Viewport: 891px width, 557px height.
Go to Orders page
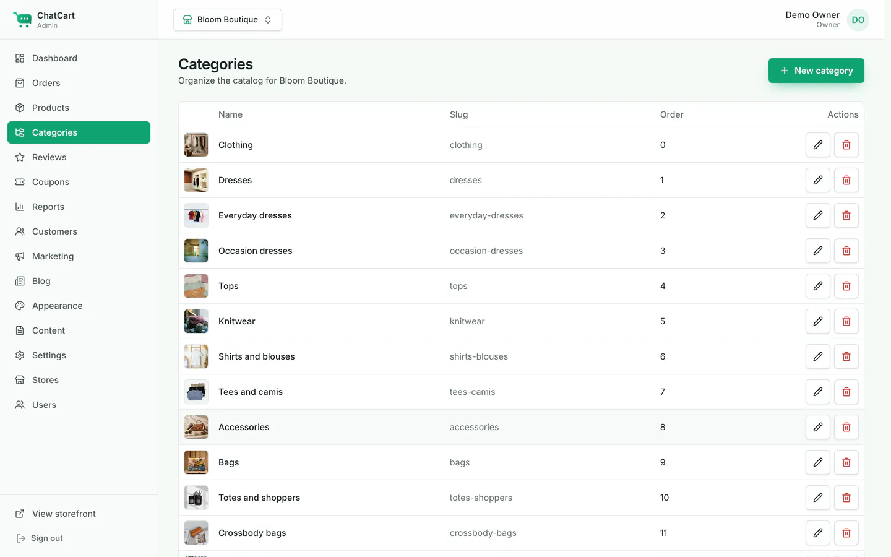pos(79,83)
